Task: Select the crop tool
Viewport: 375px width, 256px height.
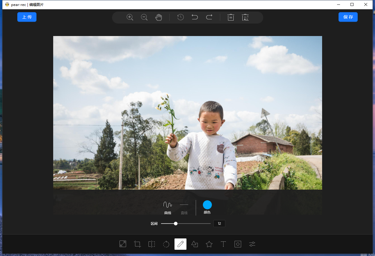Action: coord(137,244)
